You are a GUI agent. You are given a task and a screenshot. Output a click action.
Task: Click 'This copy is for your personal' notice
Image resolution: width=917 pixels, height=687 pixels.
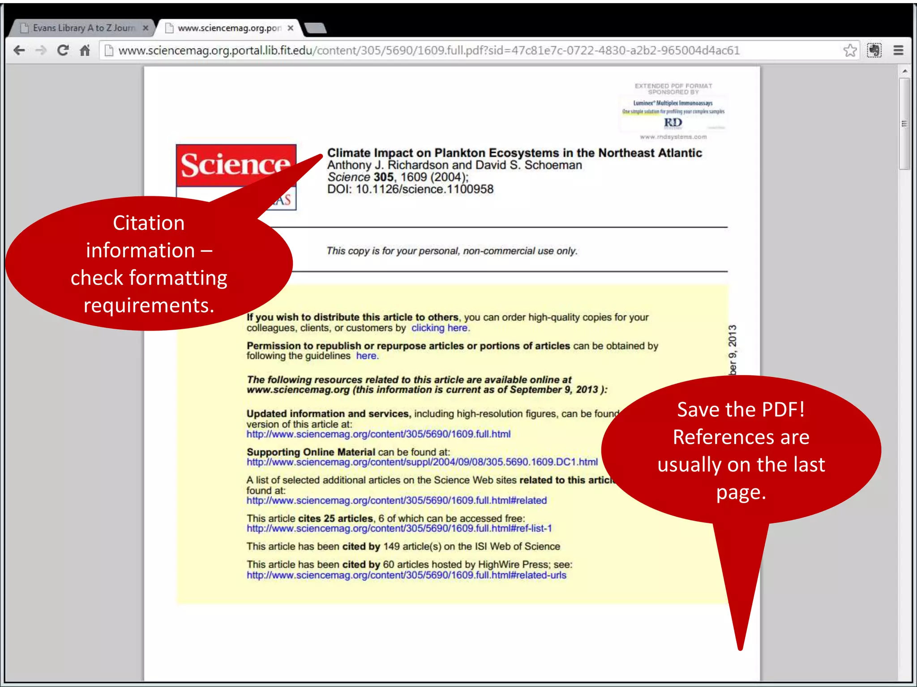[452, 251]
